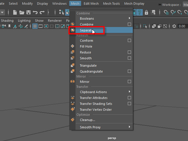Open the Reduce options box
Viewport: 188px width, 141px height.
(x=129, y=52)
